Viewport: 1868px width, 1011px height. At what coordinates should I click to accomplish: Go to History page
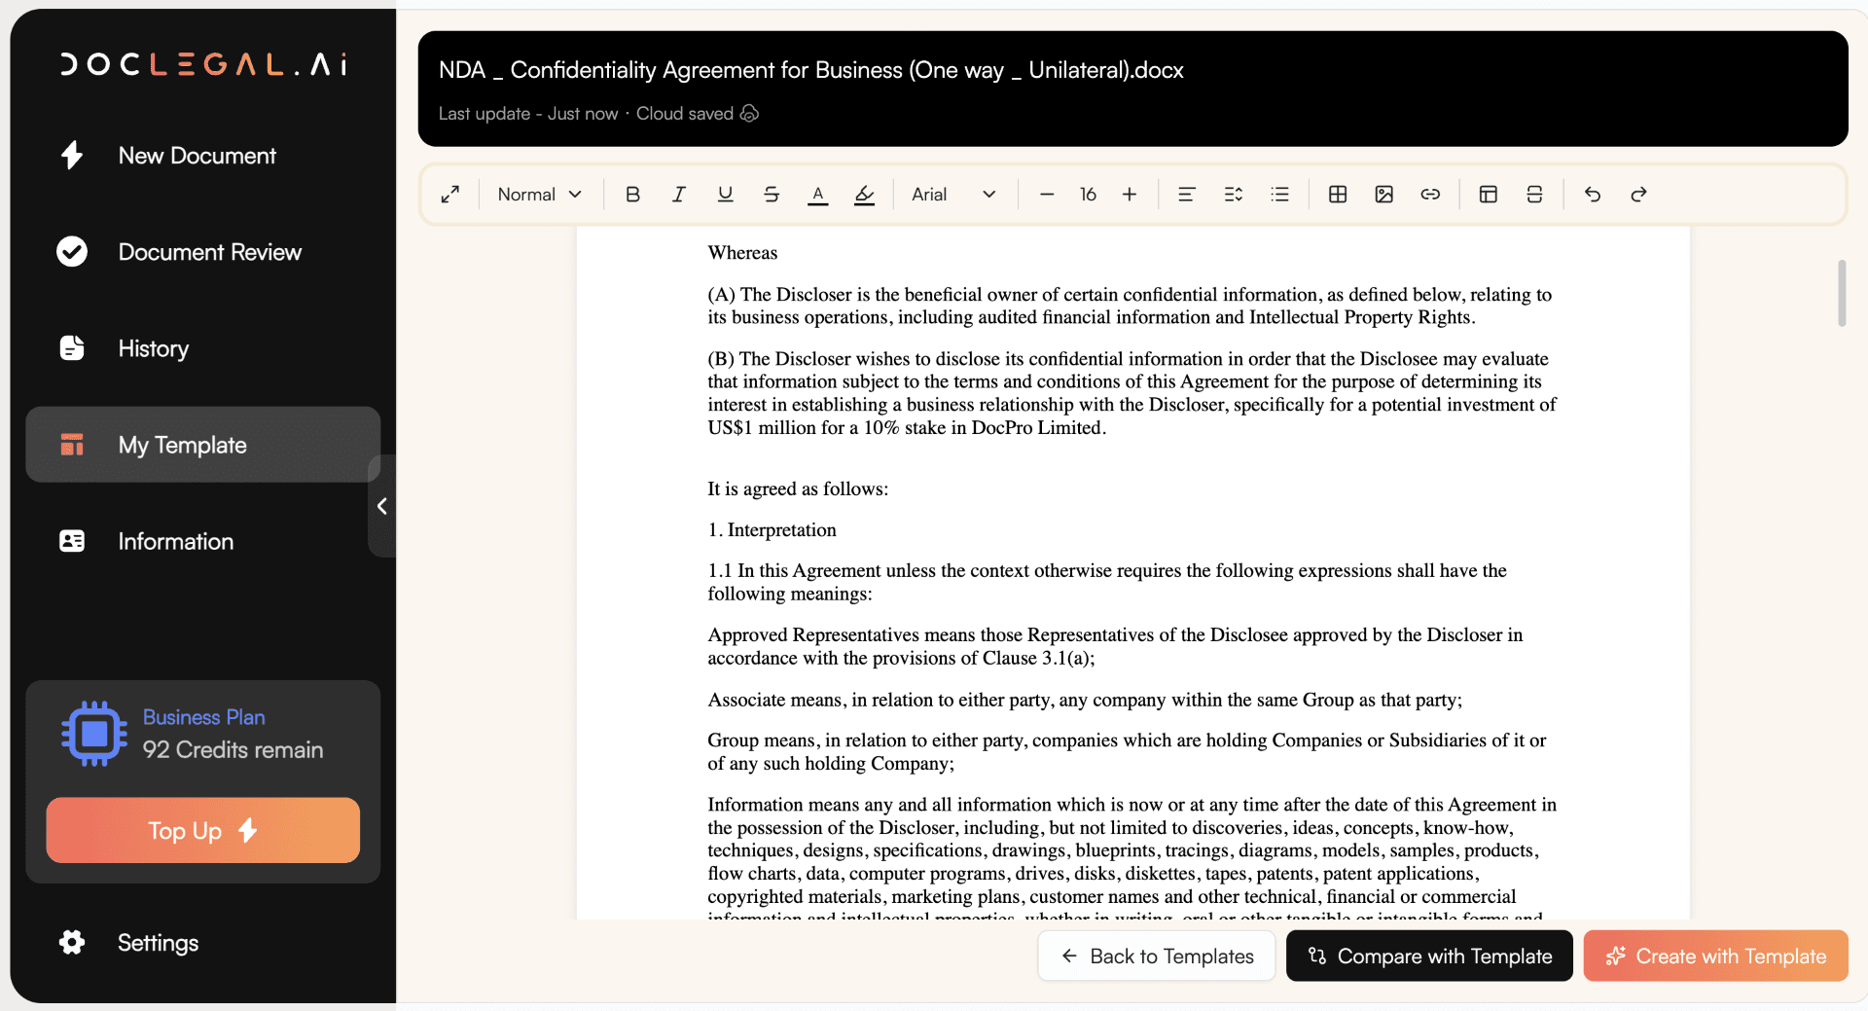202,348
